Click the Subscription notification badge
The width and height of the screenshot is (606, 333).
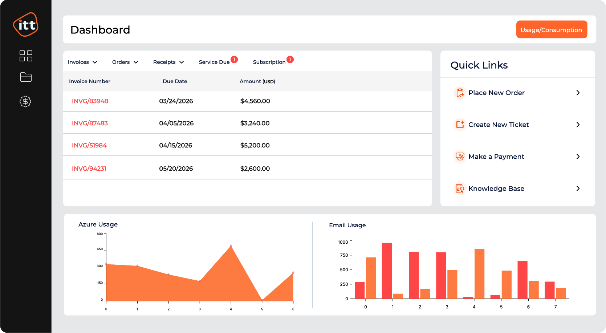coord(290,60)
